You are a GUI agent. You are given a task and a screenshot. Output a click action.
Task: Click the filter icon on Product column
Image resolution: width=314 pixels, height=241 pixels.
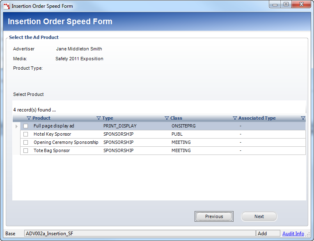(29, 118)
